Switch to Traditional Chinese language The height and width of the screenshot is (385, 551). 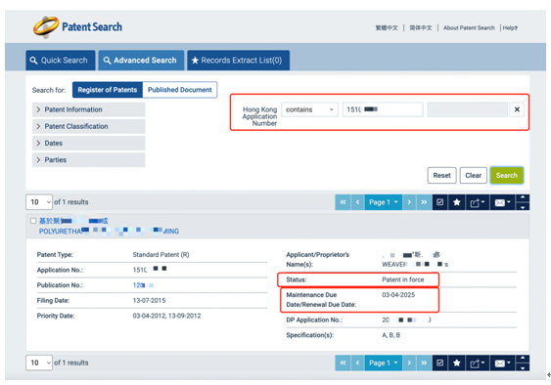pos(387,27)
